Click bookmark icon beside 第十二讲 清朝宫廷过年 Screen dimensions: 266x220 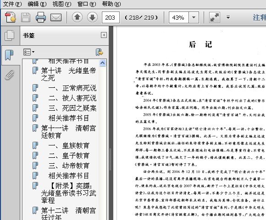point(35,210)
